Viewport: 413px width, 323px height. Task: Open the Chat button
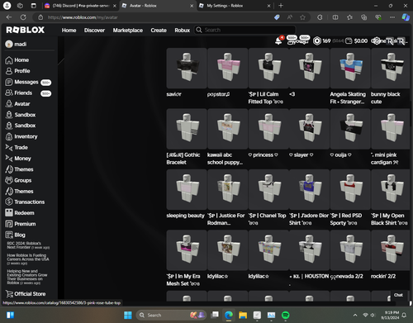click(x=398, y=295)
